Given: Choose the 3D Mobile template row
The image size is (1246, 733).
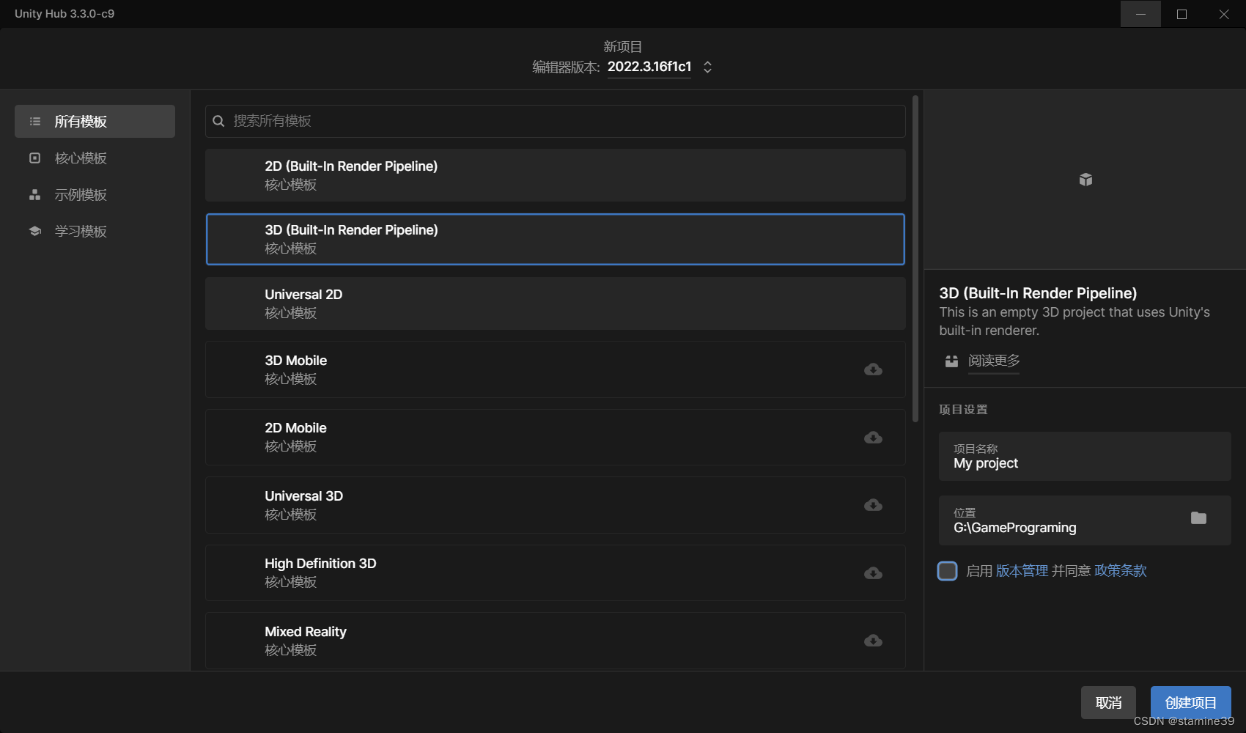Looking at the screenshot, I should pos(556,369).
